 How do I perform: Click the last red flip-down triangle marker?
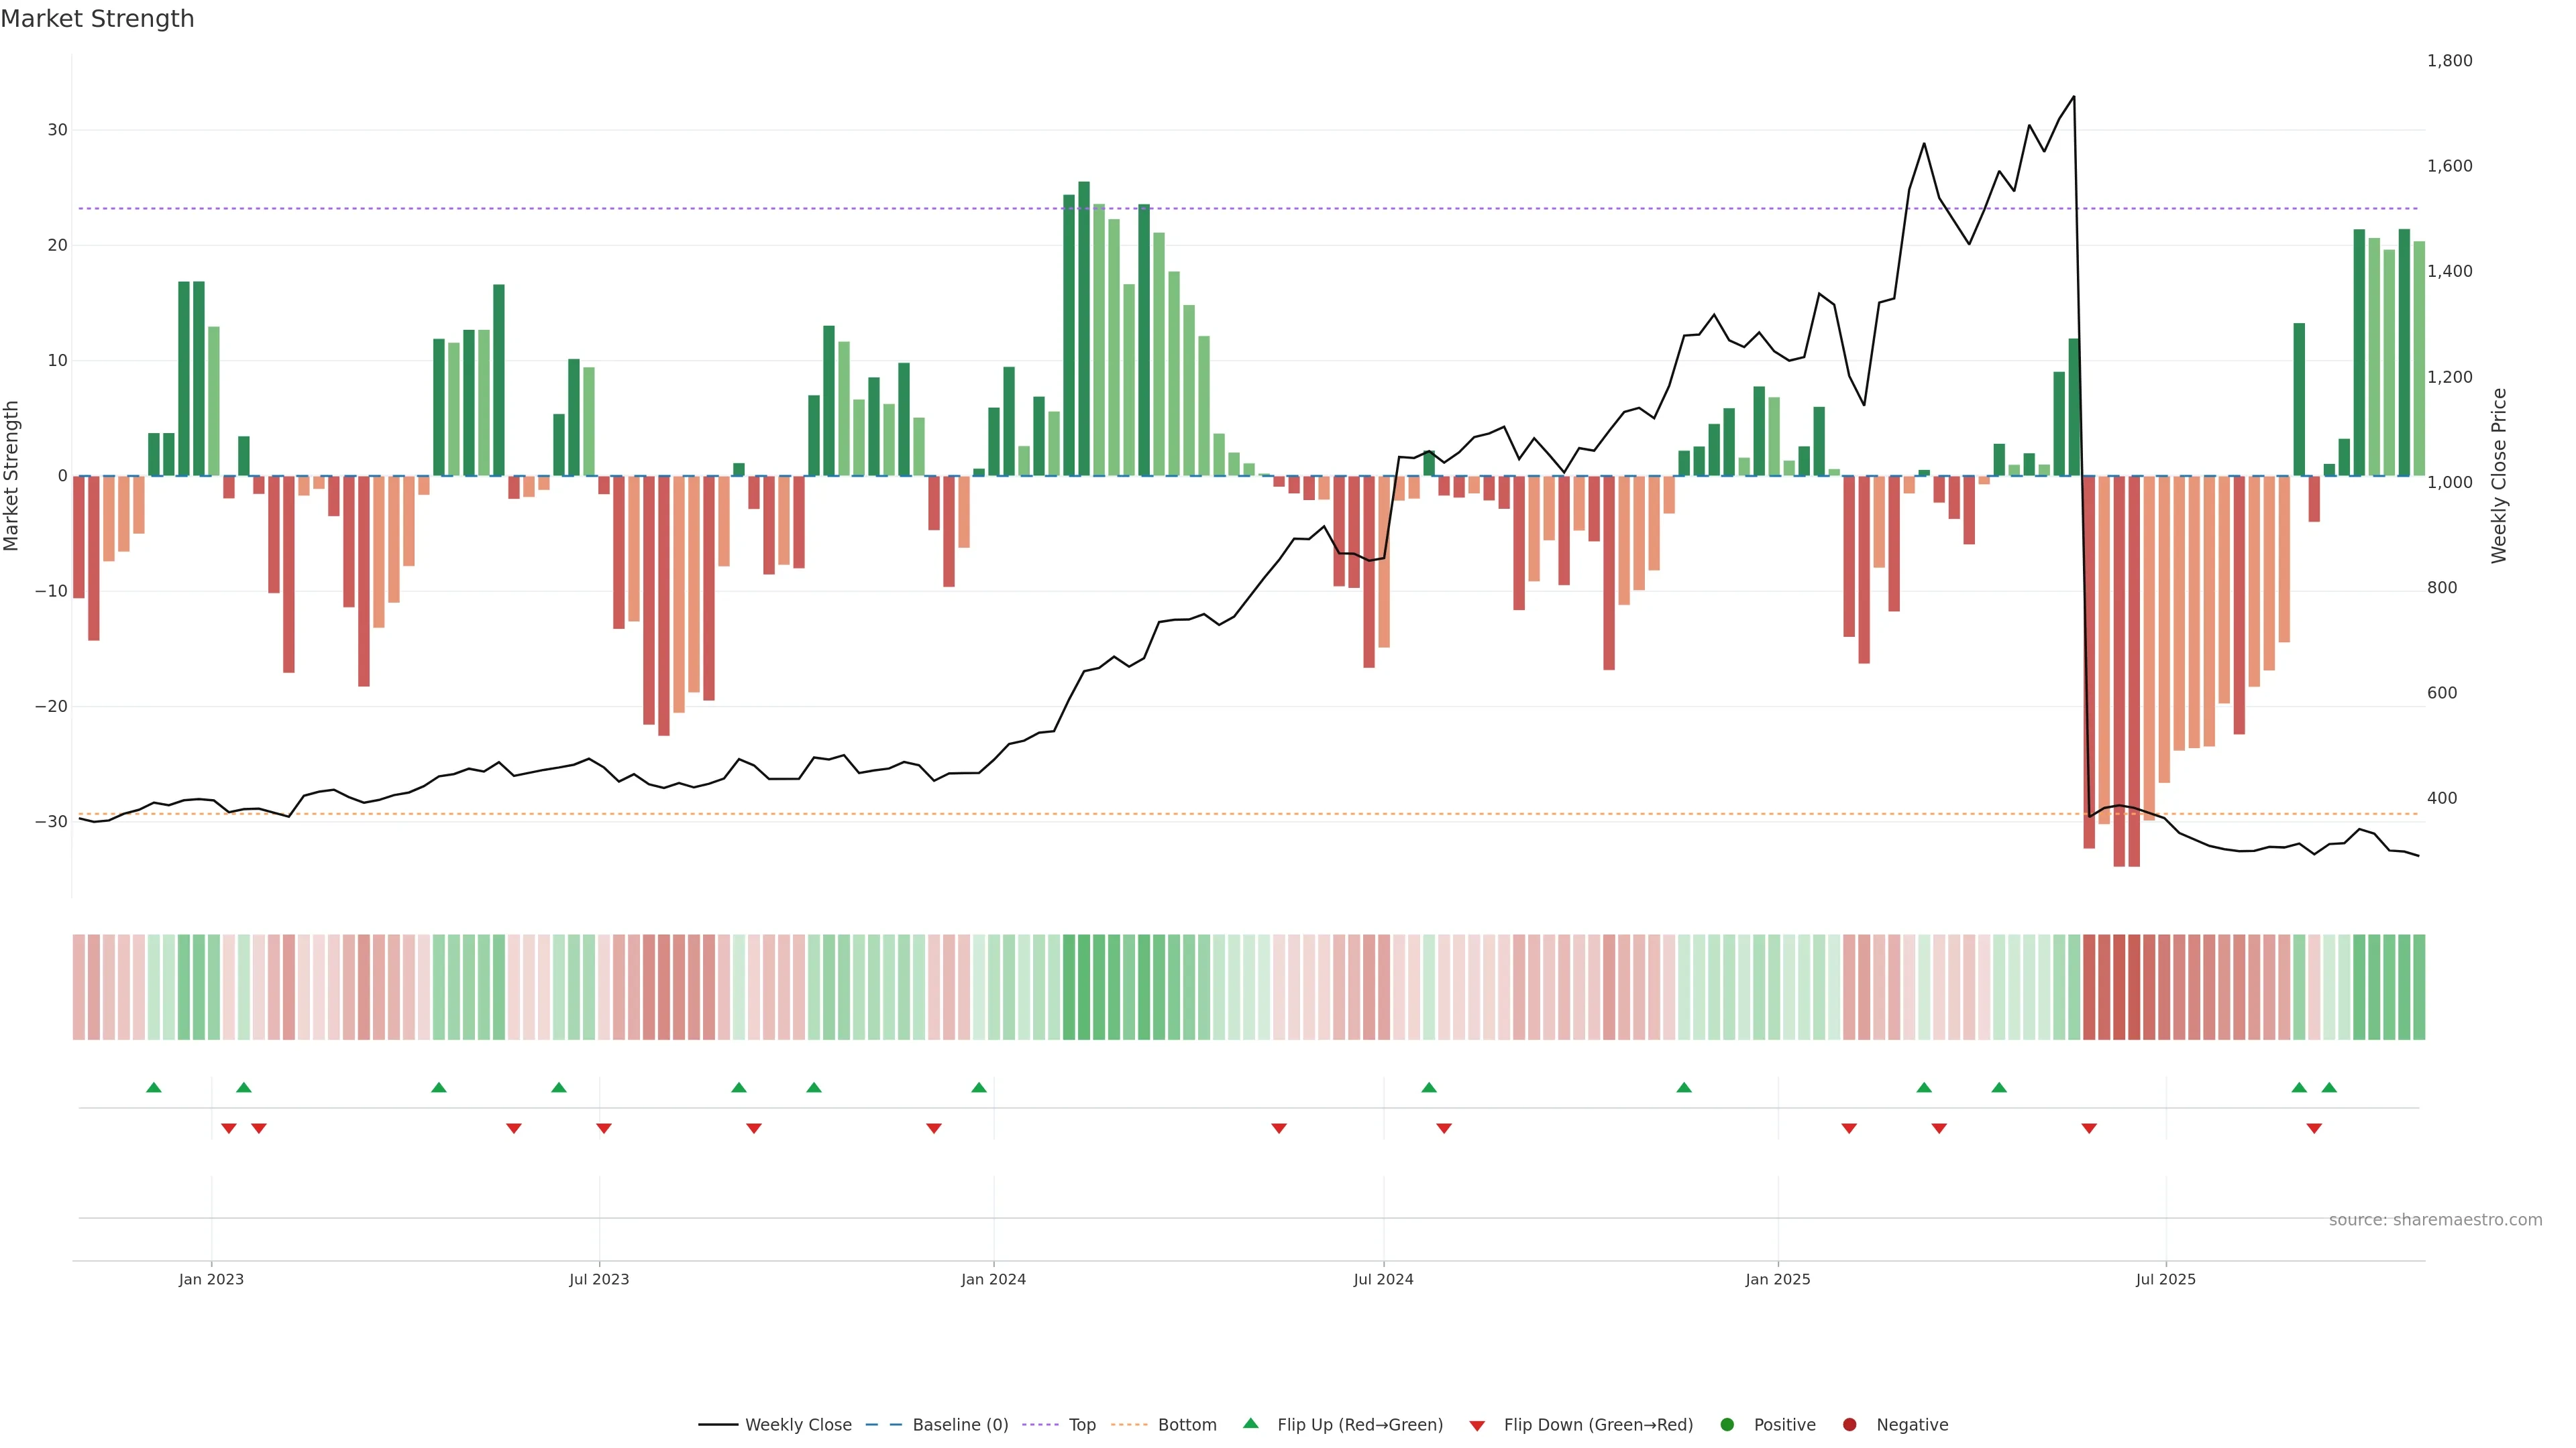[2314, 1128]
